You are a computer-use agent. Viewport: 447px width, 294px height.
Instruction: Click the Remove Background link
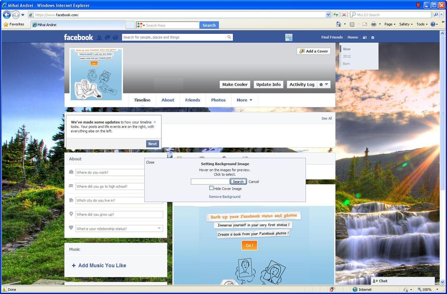coord(225,197)
